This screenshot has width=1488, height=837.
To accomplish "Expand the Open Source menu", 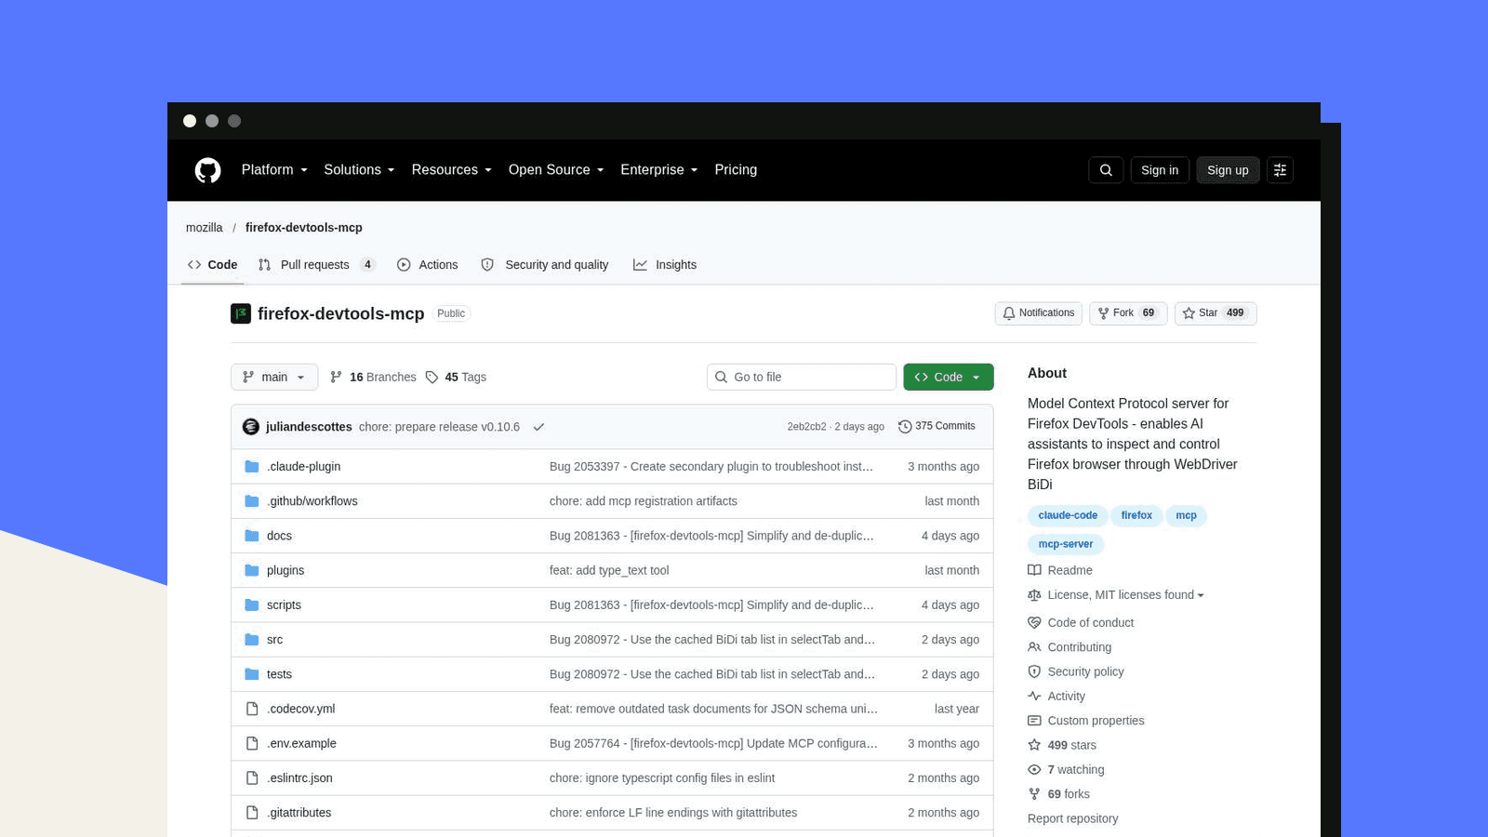I will tap(556, 170).
